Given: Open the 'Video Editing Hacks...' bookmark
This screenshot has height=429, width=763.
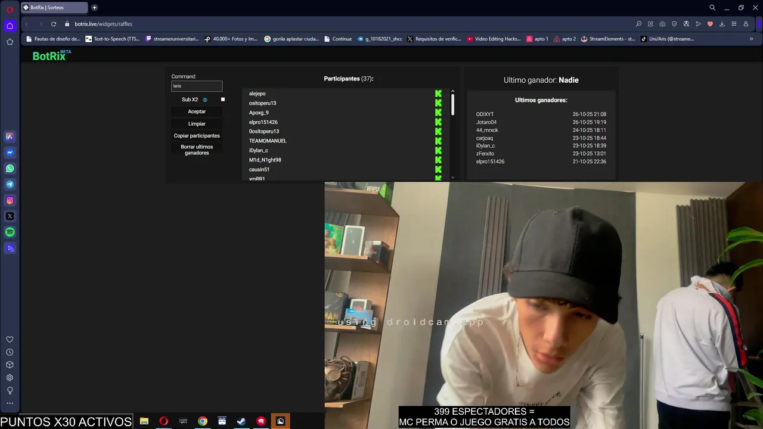Looking at the screenshot, I should pyautogui.click(x=494, y=39).
